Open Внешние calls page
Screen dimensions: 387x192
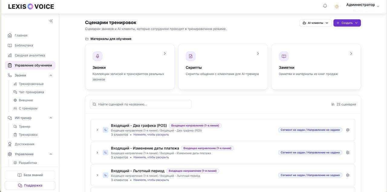coord(26,100)
